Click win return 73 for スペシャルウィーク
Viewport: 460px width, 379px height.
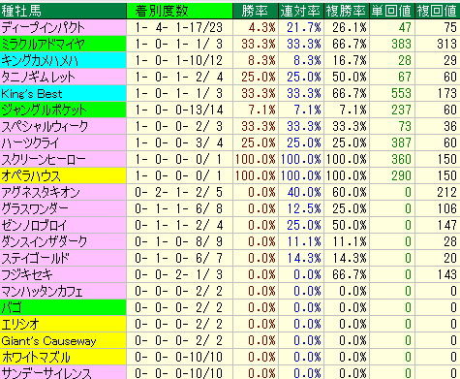[x=405, y=126]
